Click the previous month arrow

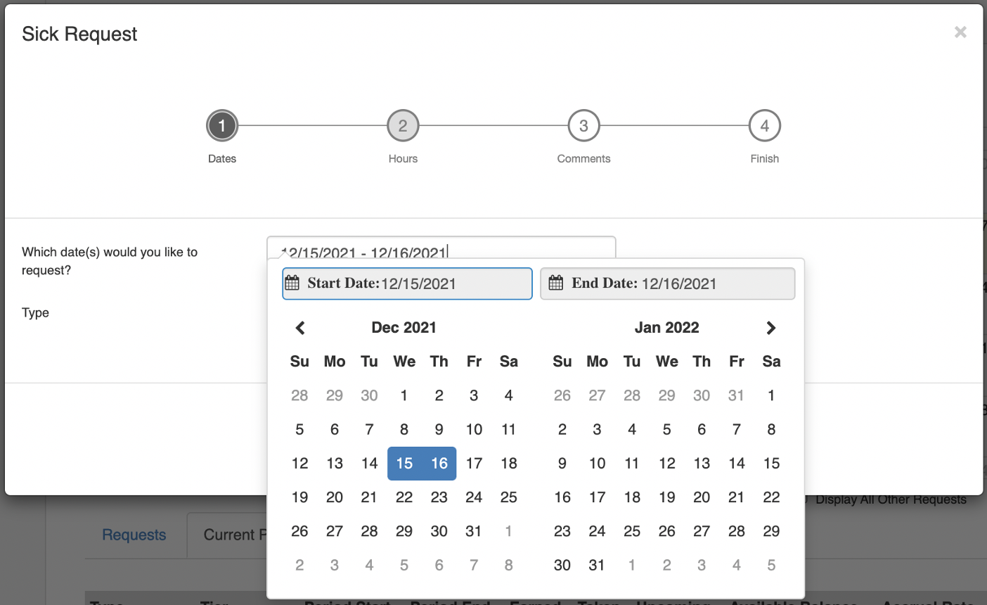pyautogui.click(x=300, y=328)
